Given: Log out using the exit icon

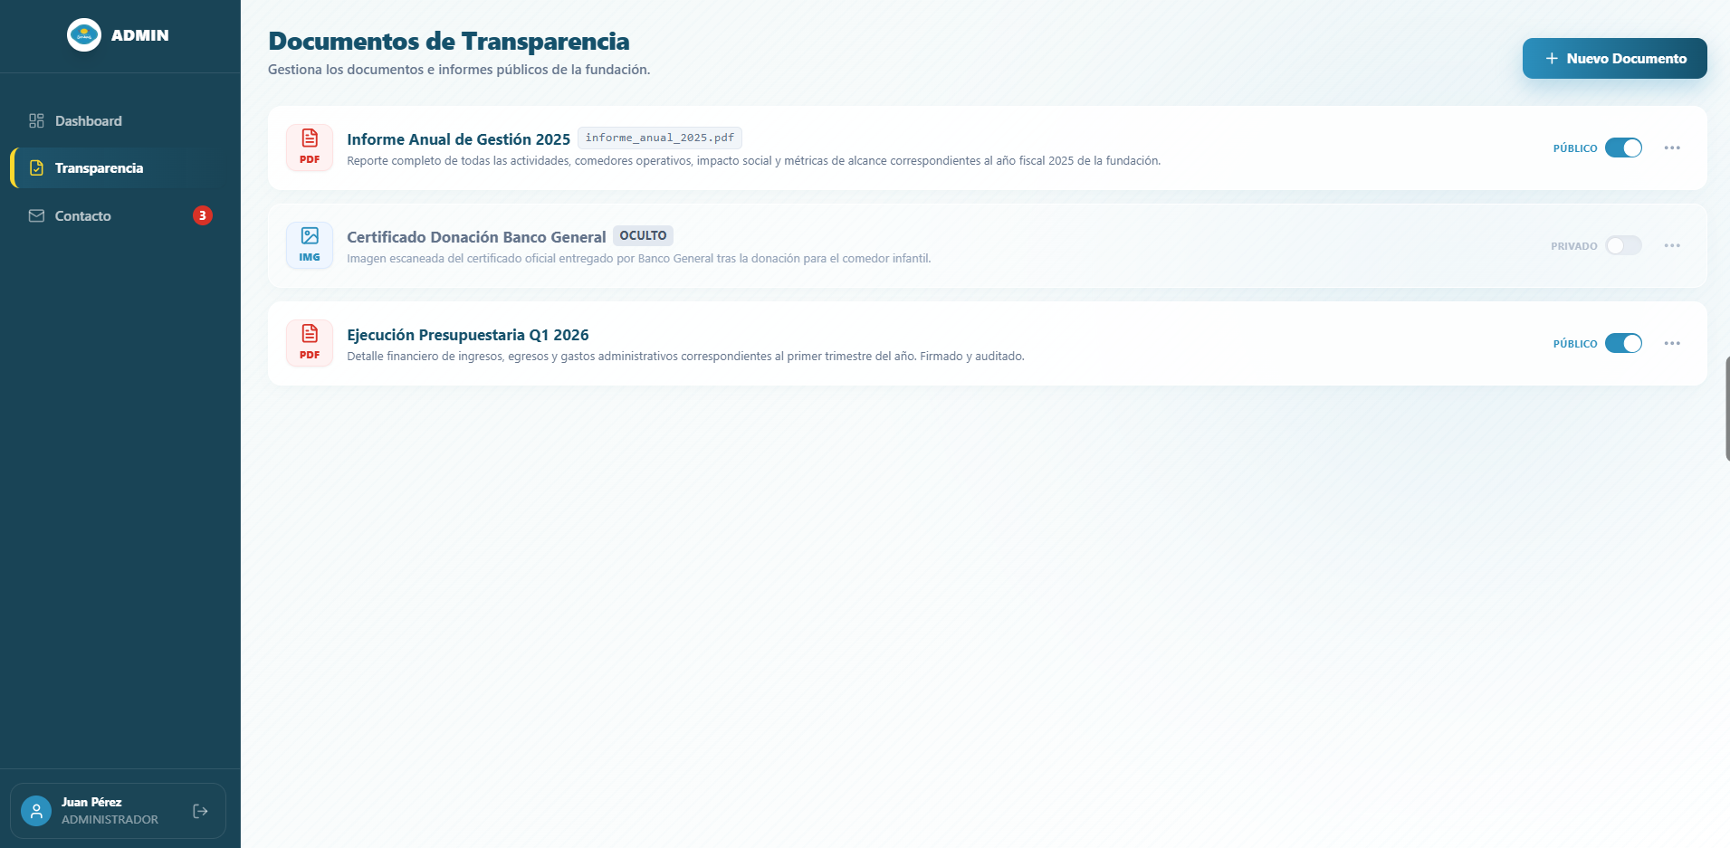Looking at the screenshot, I should click(201, 811).
